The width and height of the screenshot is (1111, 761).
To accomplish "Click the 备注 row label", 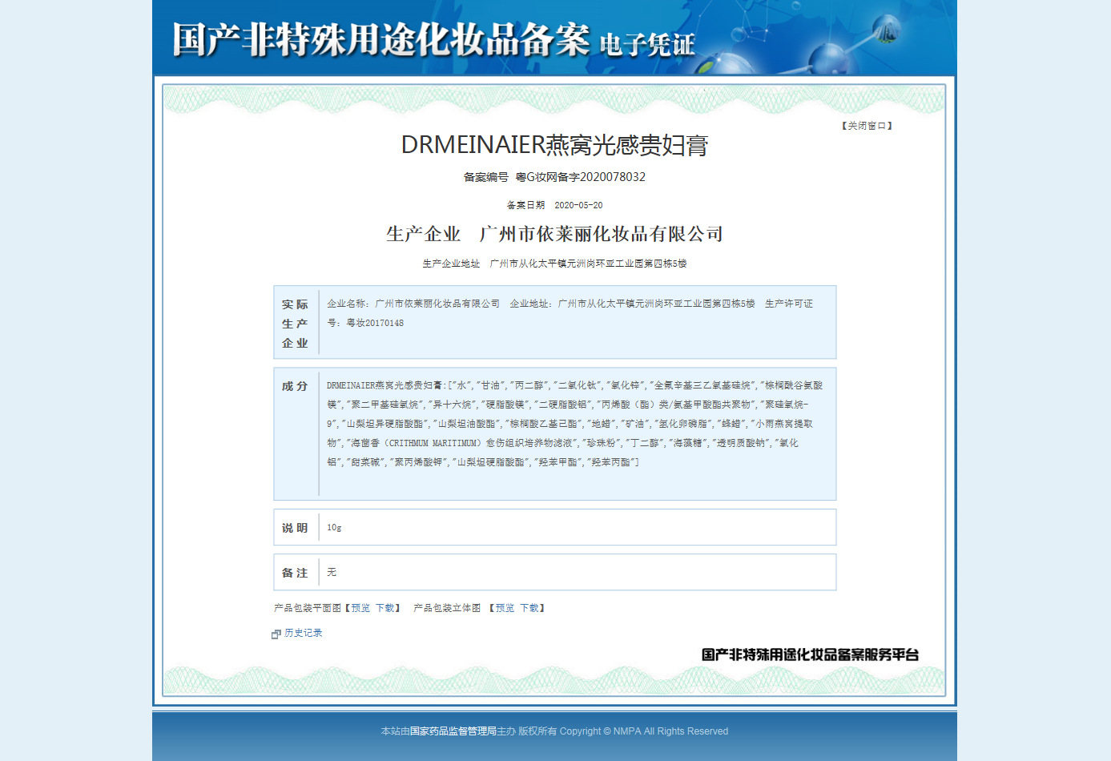I will pyautogui.click(x=295, y=573).
